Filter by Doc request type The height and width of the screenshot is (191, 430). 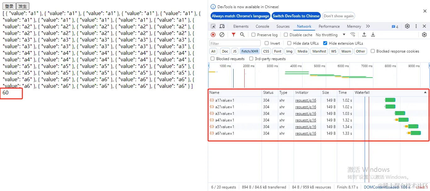tap(225, 51)
